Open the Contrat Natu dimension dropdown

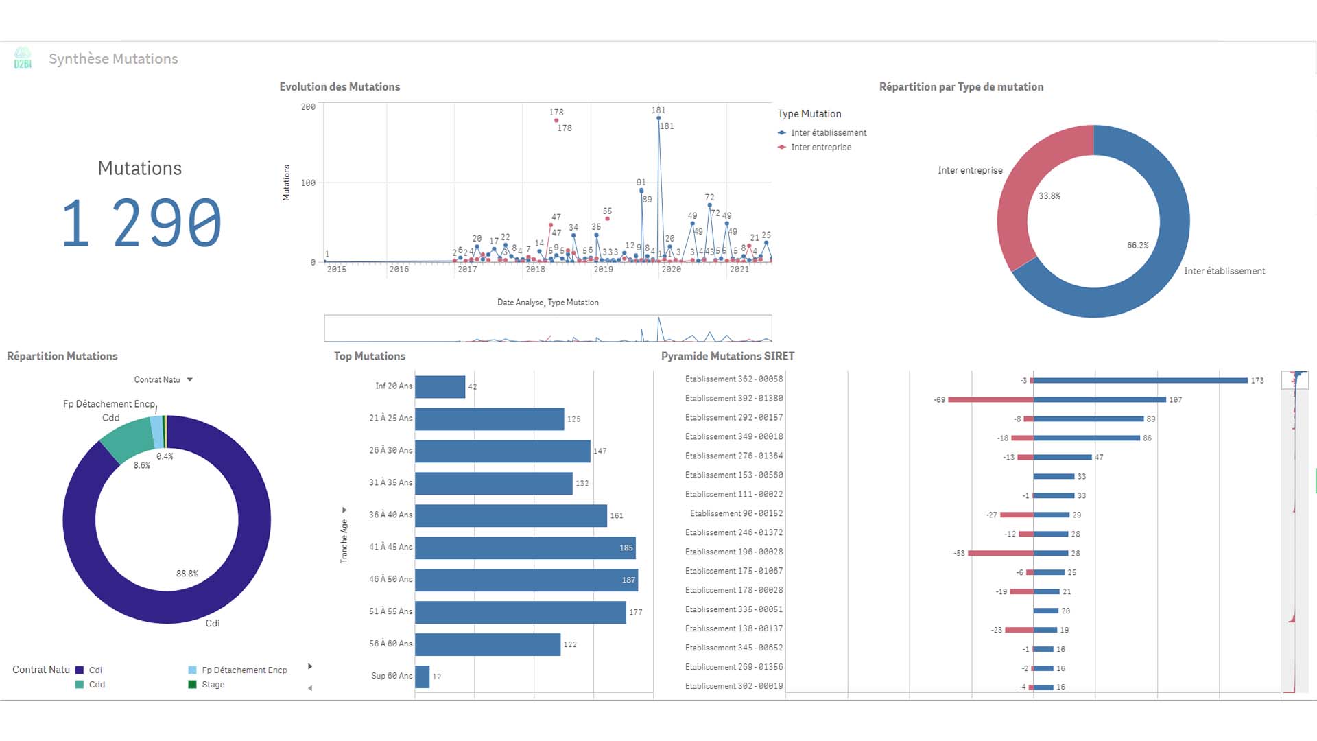point(190,379)
